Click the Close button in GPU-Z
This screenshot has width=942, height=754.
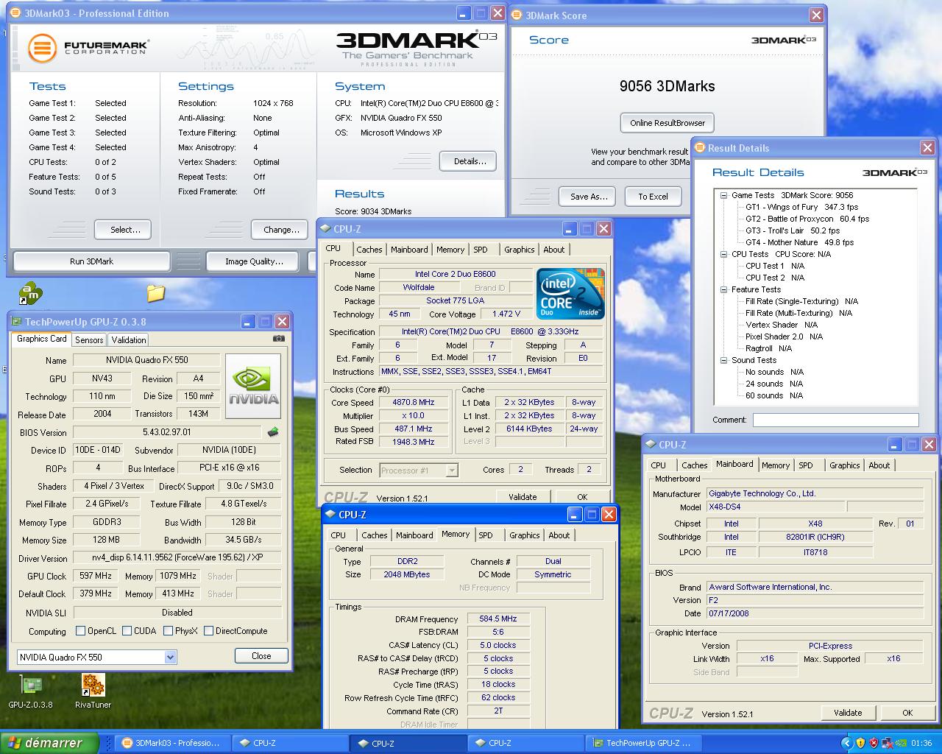[x=261, y=656]
